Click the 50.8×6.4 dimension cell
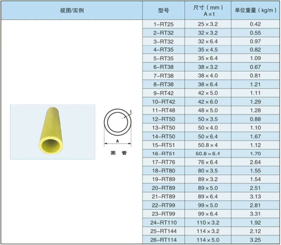281x245 pixels. click(207, 153)
